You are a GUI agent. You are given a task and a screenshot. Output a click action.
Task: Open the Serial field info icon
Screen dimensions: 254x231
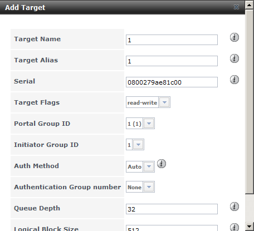(x=235, y=80)
